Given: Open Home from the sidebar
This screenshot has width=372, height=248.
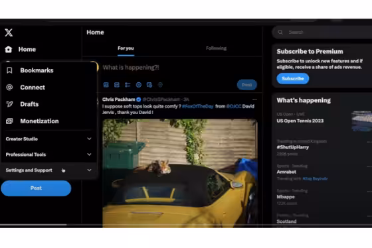Looking at the screenshot, I should coord(21,49).
